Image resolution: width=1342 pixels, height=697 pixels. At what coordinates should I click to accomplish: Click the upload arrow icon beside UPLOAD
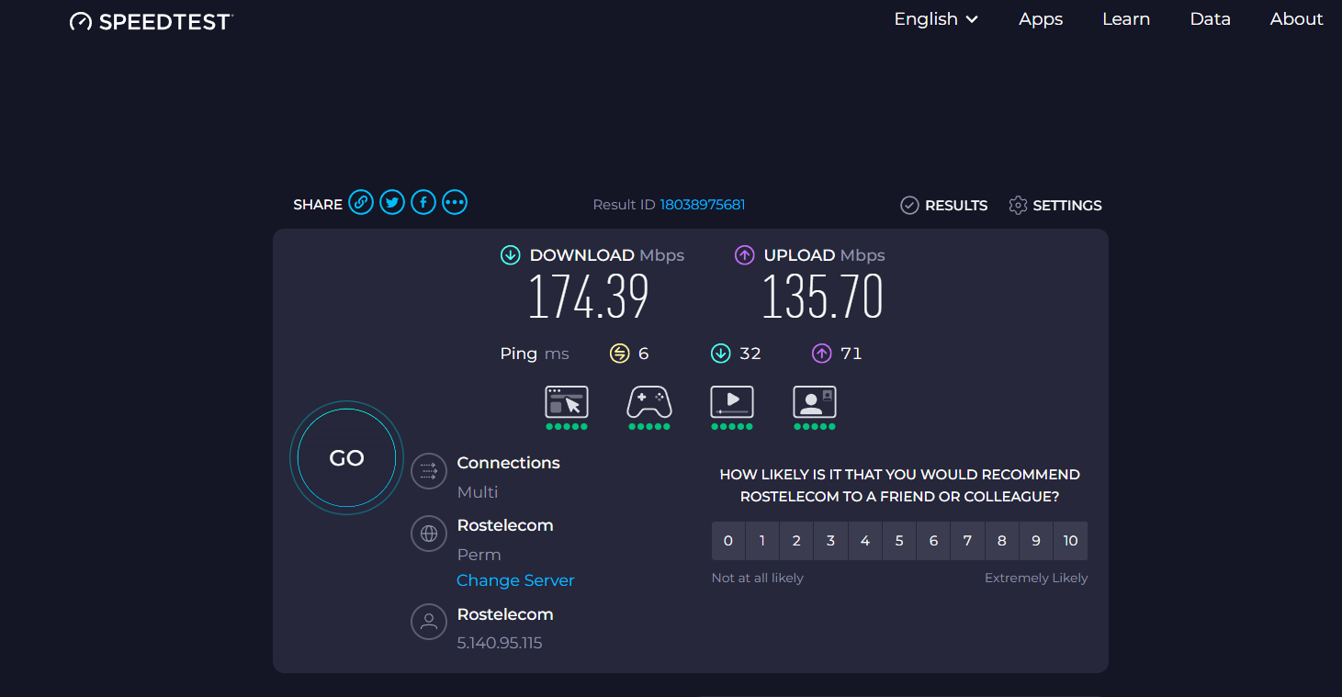tap(744, 255)
